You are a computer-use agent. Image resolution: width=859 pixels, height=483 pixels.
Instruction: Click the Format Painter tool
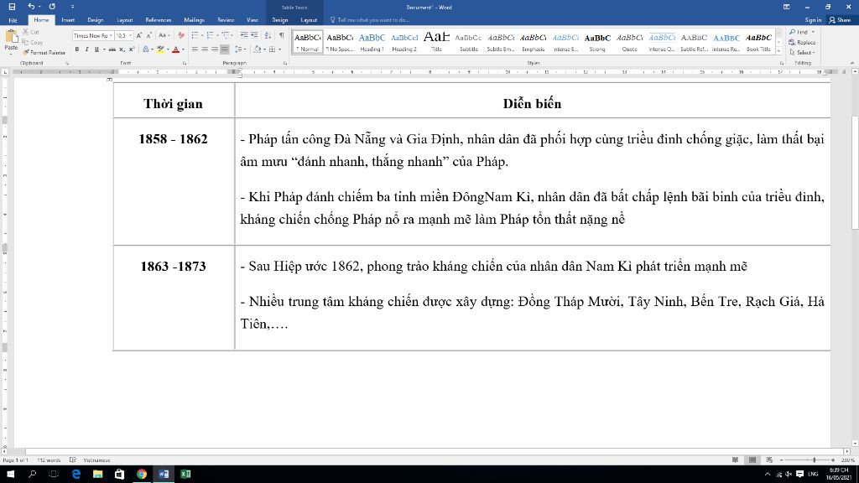click(x=44, y=53)
